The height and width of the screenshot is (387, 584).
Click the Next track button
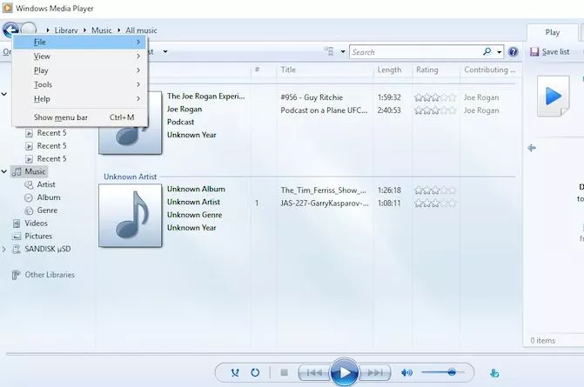(375, 372)
